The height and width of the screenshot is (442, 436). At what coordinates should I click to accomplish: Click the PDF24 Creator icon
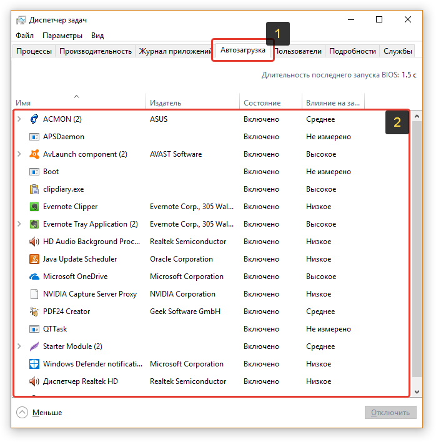[x=34, y=312]
